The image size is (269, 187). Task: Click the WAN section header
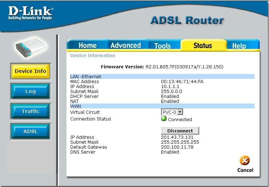coord(162,106)
